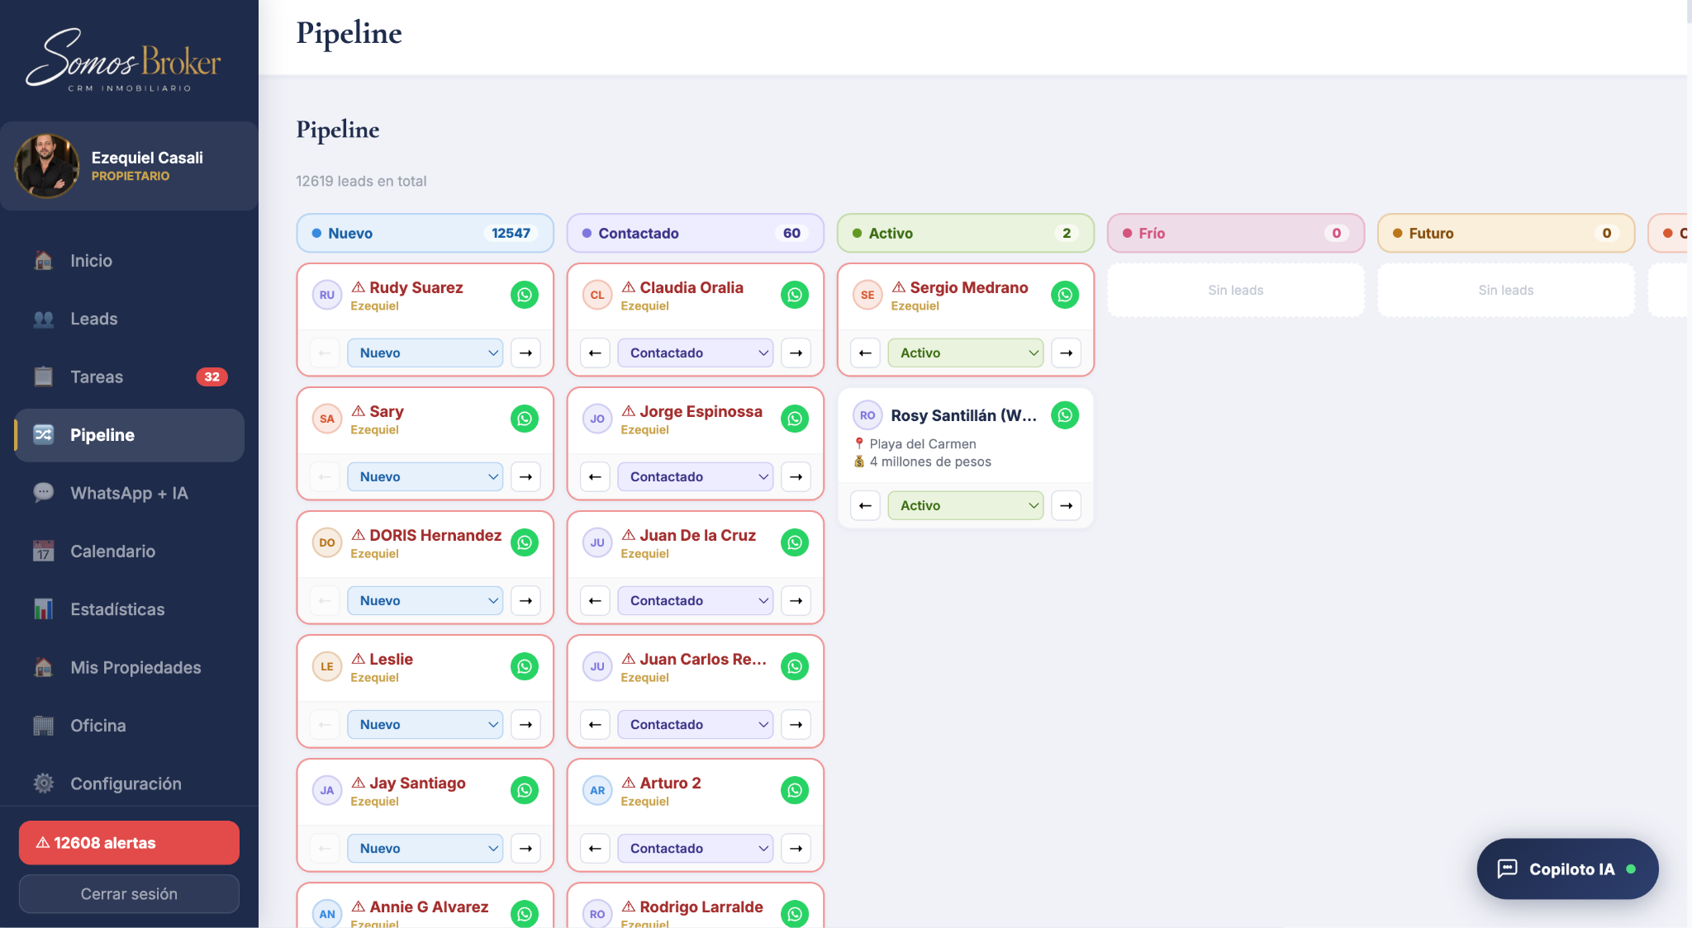
Task: Open stage dropdown for Leslie
Action: 425,724
